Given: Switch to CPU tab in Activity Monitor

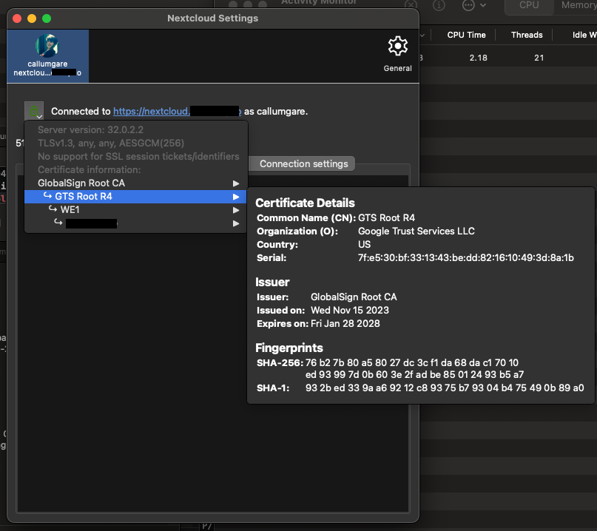Looking at the screenshot, I should (529, 5).
